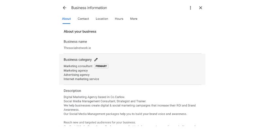Screen dimensions: 262x131
Task: Click the PRIMARY badge
Action: [101, 66]
